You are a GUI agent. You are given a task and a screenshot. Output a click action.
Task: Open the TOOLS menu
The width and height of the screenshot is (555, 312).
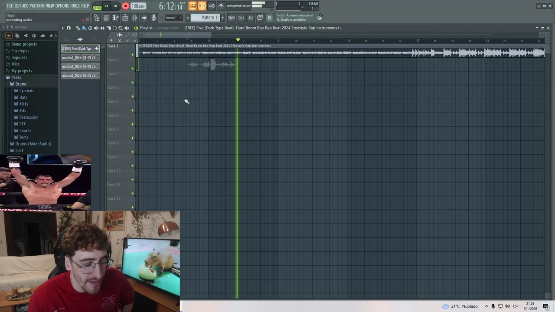[x=75, y=6]
